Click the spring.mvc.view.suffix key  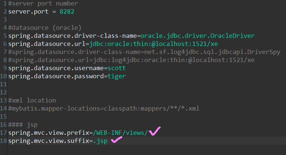(x=49, y=141)
